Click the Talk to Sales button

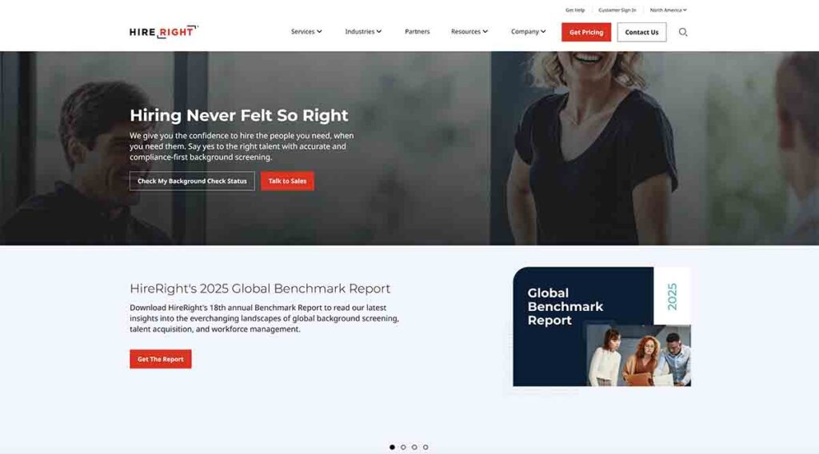pyautogui.click(x=287, y=181)
